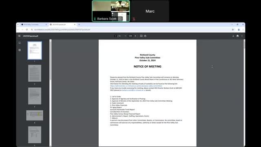Screen dimensions: 261x147
Task: Click the zoom in plus button
Action: coord(135,36)
